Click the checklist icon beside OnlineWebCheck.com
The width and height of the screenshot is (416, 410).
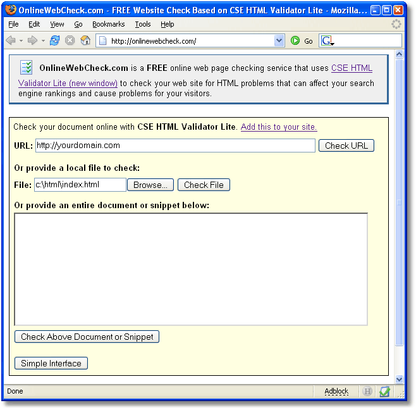pyautogui.click(x=27, y=67)
